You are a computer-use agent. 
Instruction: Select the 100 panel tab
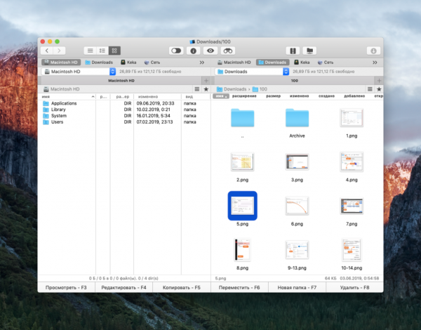pyautogui.click(x=294, y=81)
